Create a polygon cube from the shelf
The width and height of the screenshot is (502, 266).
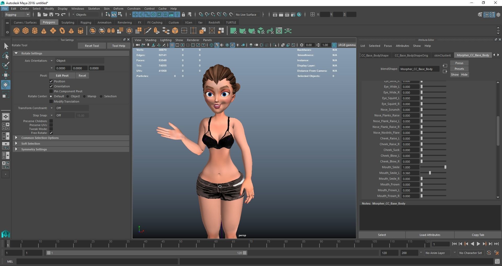click(x=26, y=31)
